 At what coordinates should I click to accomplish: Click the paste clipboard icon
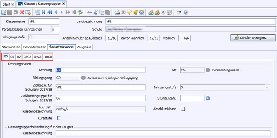(x=108, y=12)
